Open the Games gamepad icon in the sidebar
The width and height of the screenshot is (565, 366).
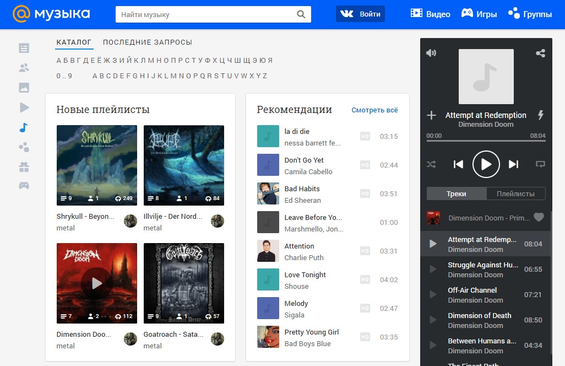click(24, 185)
